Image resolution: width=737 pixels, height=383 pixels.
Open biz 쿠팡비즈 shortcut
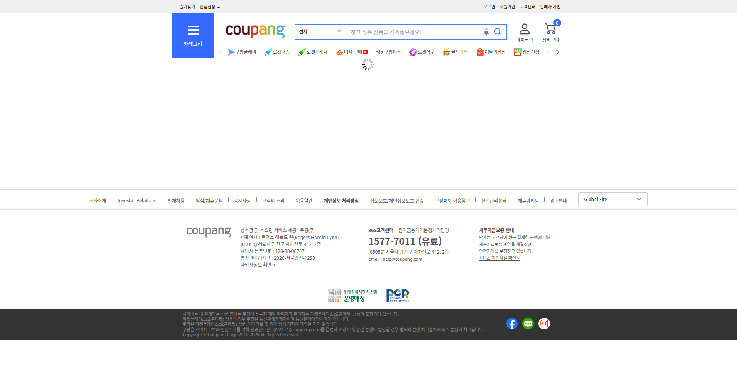(388, 52)
